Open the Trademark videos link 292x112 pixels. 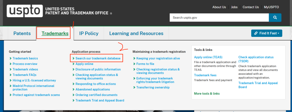[x=25, y=69]
